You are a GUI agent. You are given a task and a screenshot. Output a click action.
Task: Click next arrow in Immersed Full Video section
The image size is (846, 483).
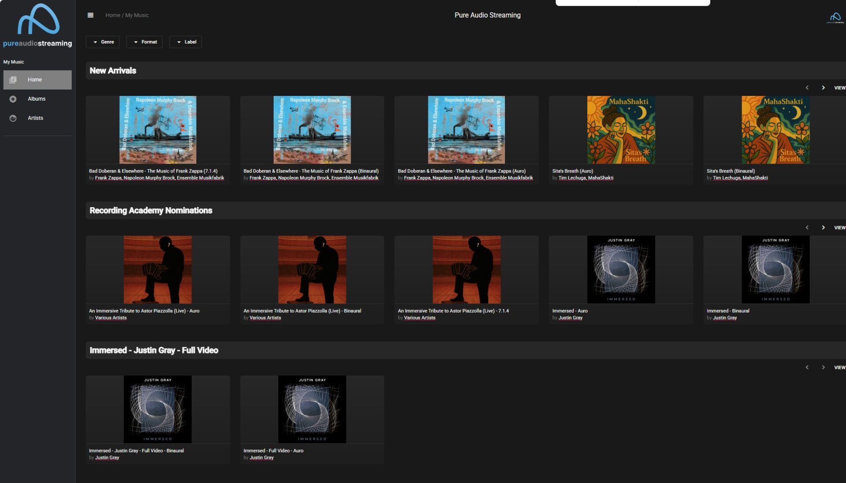coord(823,368)
